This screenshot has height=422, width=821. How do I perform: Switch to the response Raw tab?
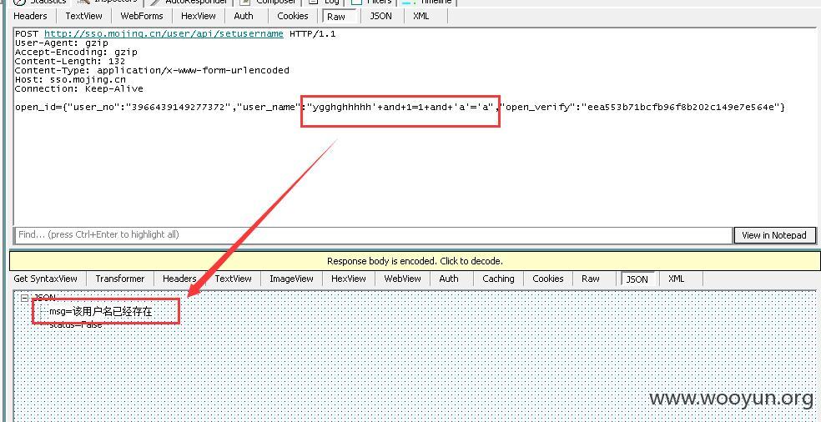click(591, 279)
